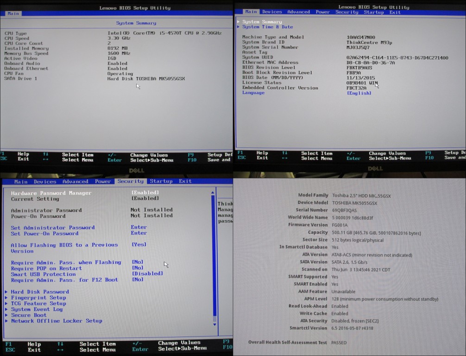This screenshot has height=356, width=466.
Task: Click Active Video value IGD
Action: pos(112,58)
